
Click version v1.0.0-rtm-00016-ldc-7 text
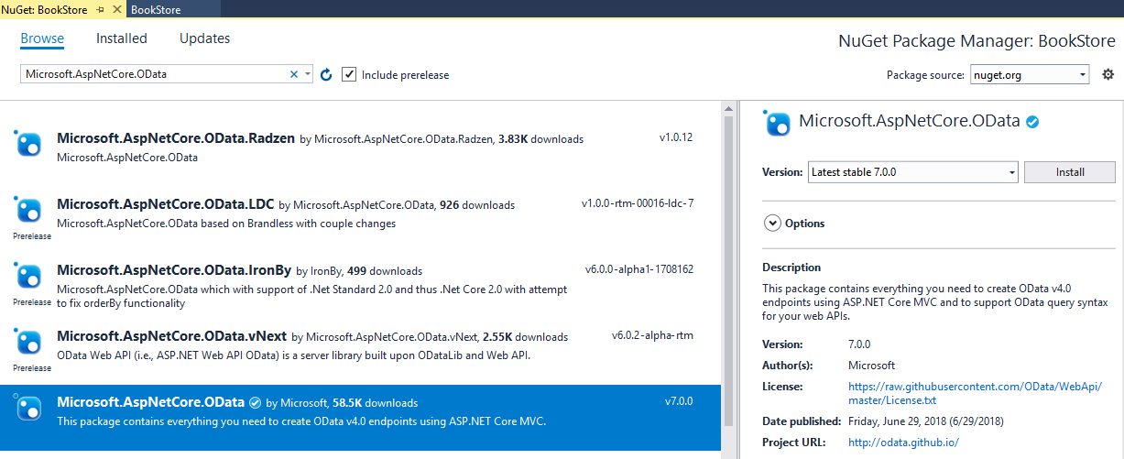(x=638, y=203)
